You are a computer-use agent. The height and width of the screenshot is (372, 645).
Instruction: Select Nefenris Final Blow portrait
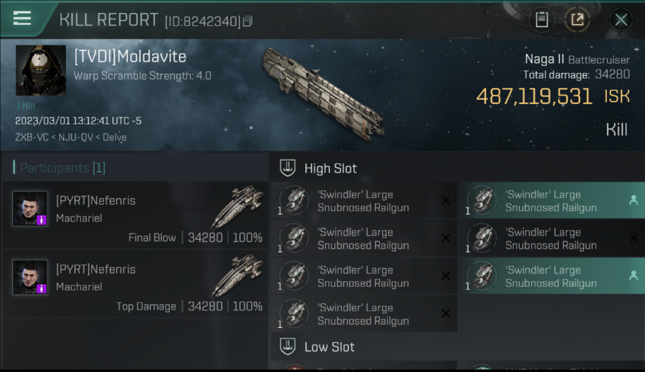(30, 209)
